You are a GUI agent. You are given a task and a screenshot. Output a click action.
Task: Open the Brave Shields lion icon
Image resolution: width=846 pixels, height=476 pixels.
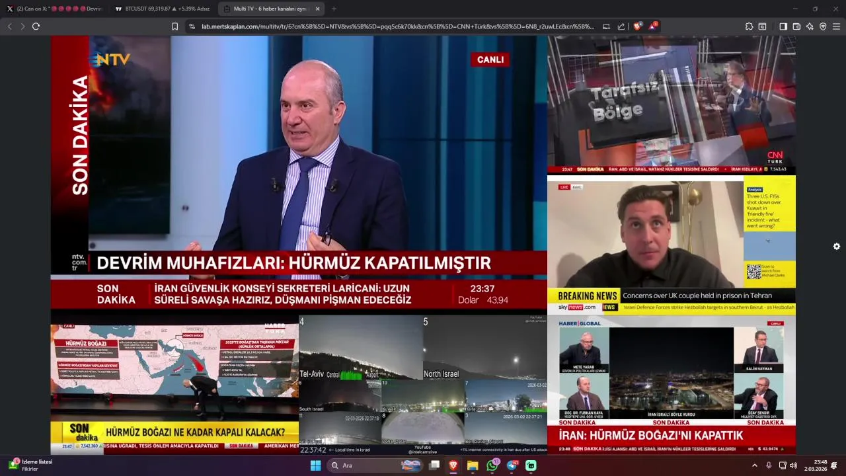(x=637, y=26)
